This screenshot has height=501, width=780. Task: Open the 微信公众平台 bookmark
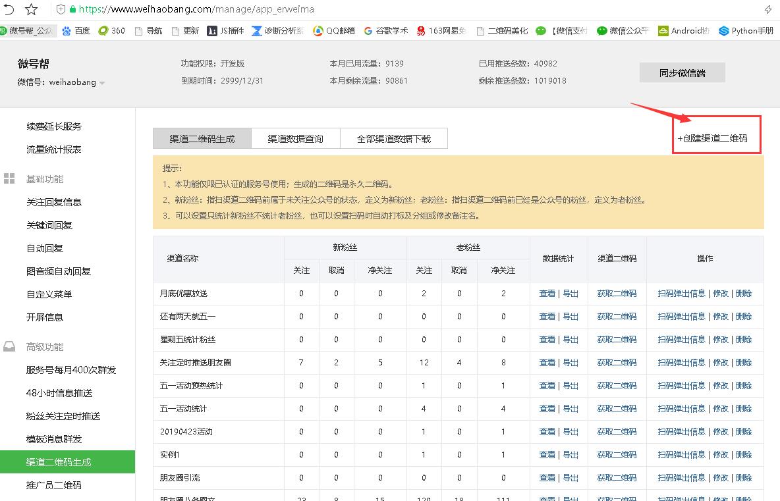click(623, 31)
